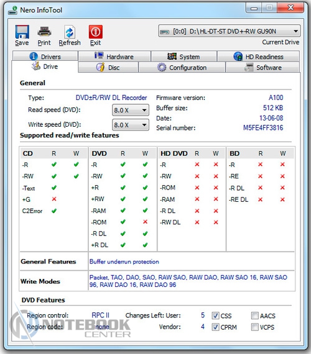The width and height of the screenshot is (311, 354).
Task: Click the HD DVD column header
Action: point(174,153)
